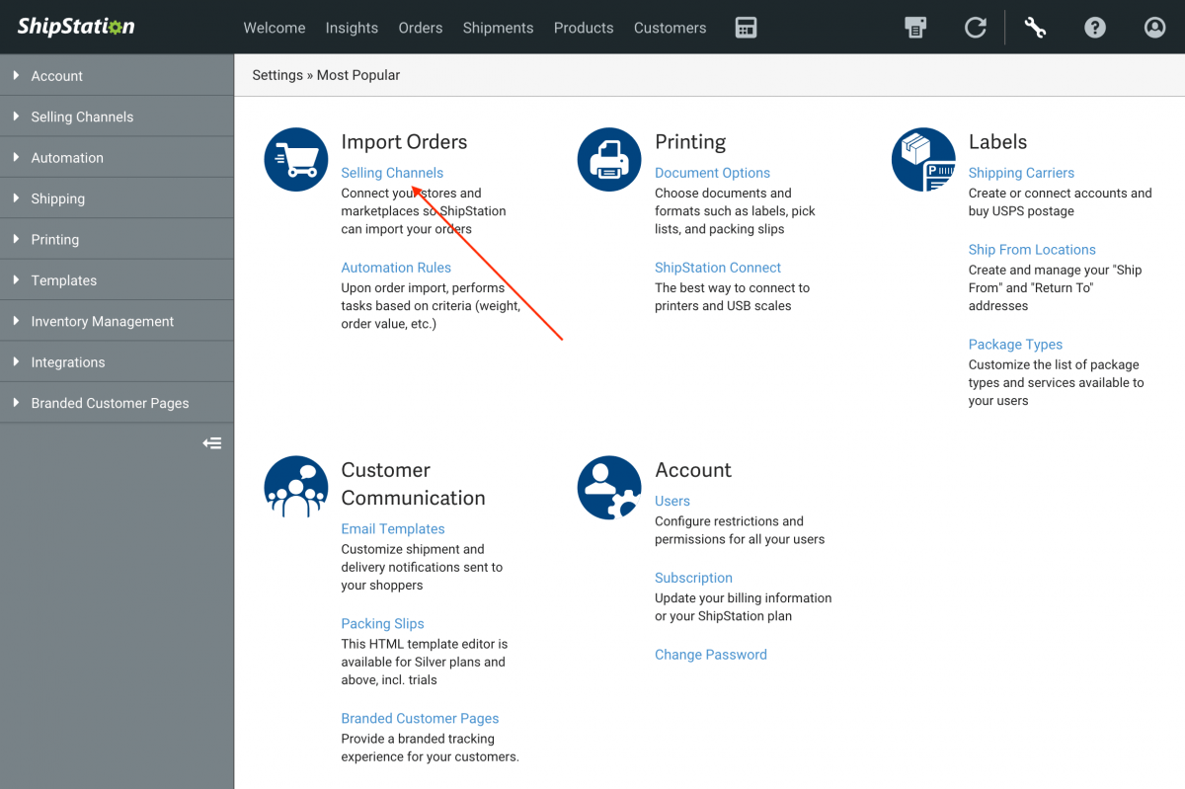This screenshot has width=1185, height=789.
Task: Expand the Branded Customer Pages sidebar arrow
Action: coord(16,403)
